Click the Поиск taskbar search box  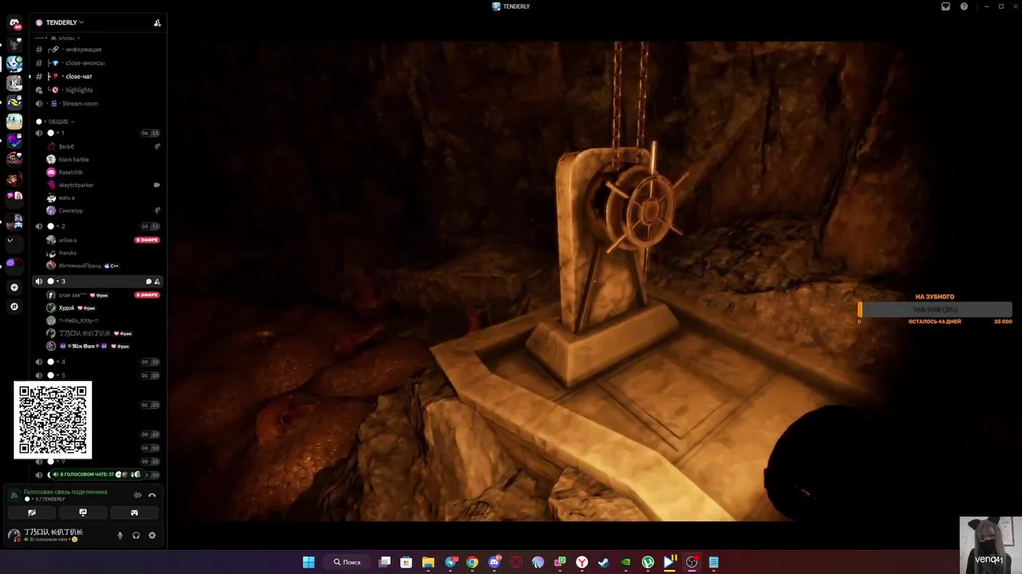coord(347,562)
